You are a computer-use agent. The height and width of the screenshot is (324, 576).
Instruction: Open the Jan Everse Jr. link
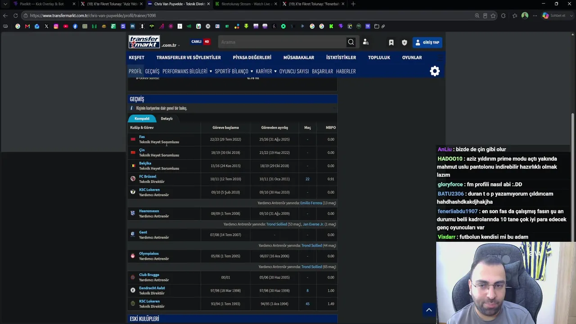click(313, 224)
